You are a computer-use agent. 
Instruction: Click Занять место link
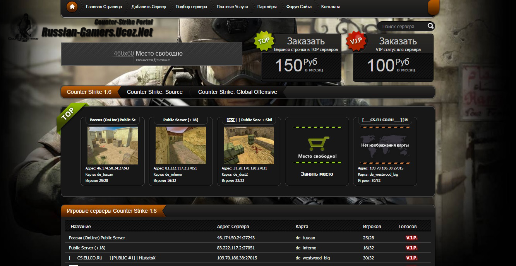coord(317,174)
